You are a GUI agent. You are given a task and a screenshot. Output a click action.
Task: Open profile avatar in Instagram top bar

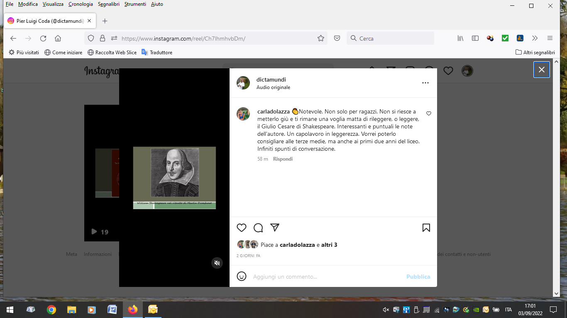(467, 71)
